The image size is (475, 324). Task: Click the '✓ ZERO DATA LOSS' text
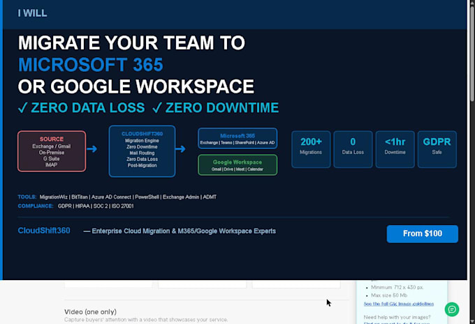tap(81, 108)
